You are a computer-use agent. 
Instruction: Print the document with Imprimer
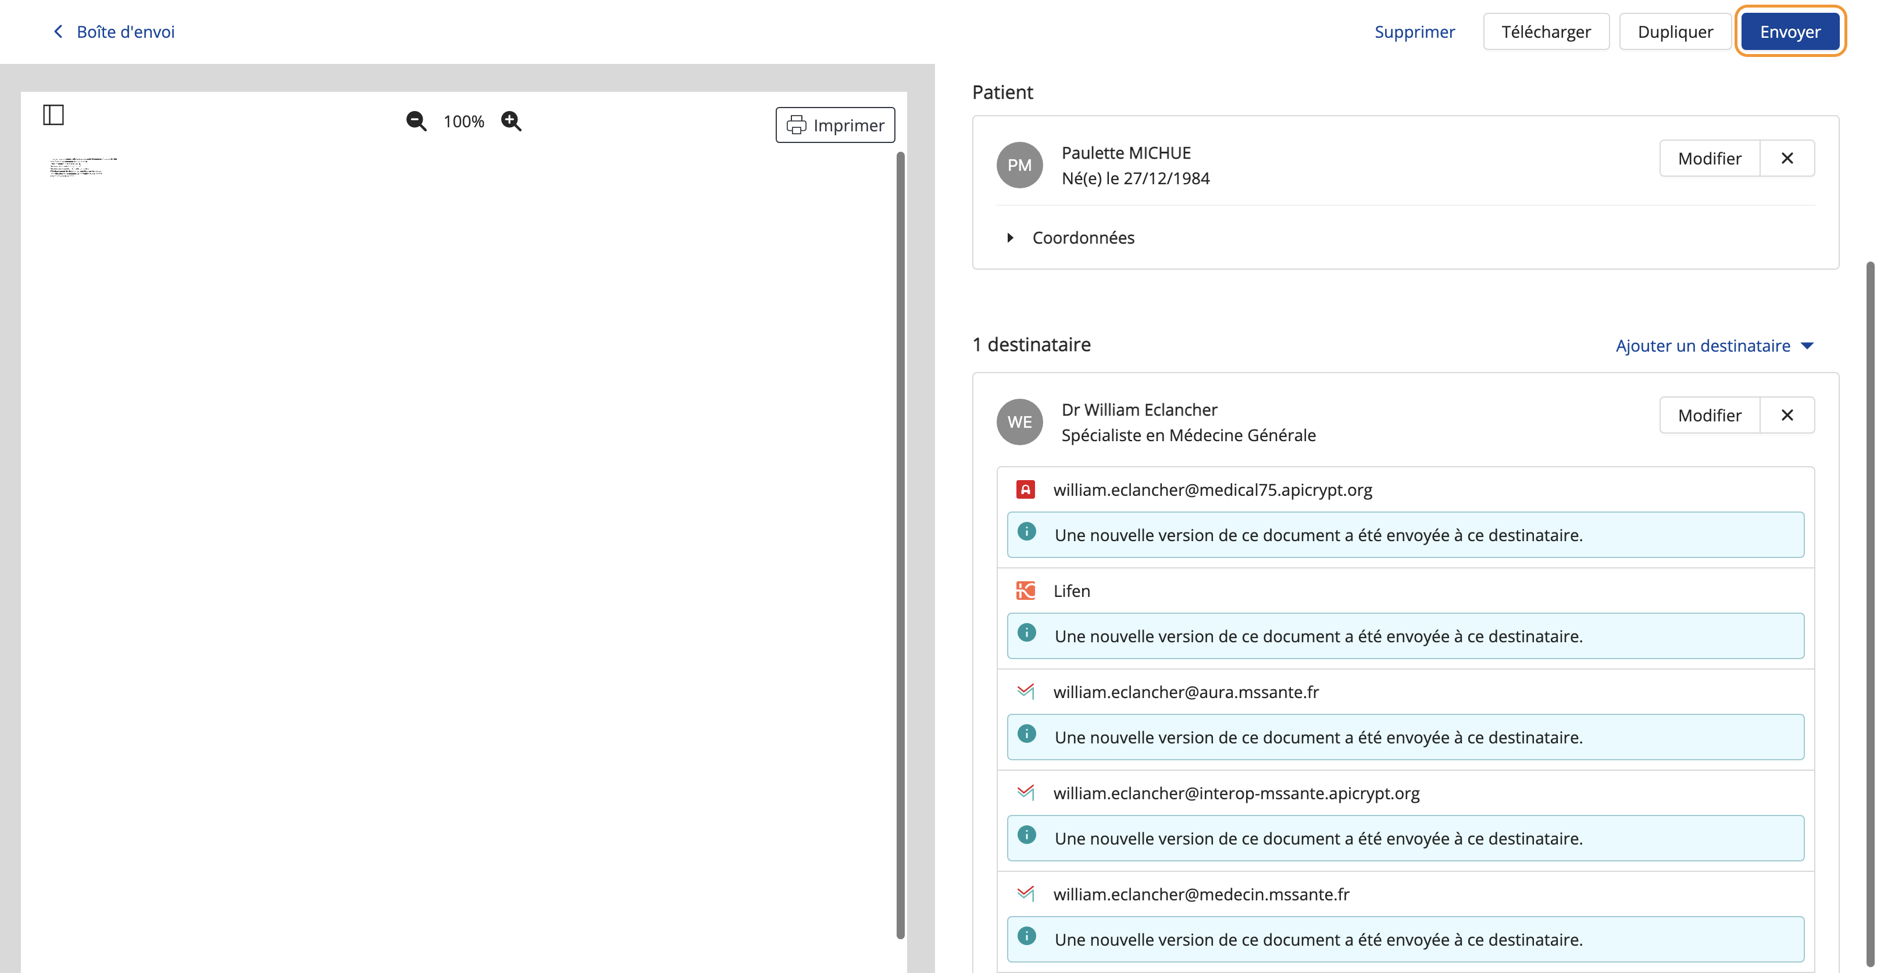pyautogui.click(x=835, y=126)
